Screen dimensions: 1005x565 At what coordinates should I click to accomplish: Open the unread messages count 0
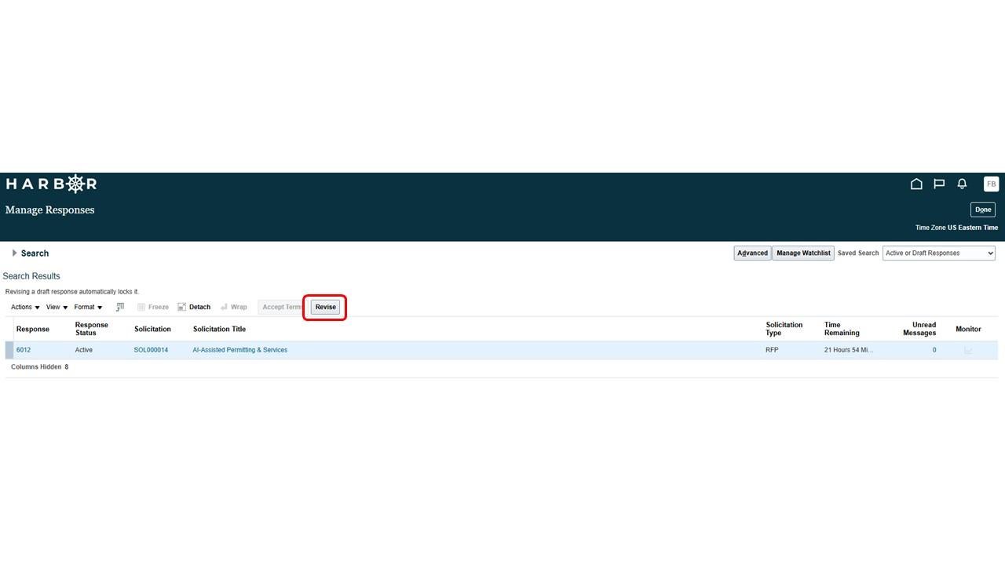934,350
